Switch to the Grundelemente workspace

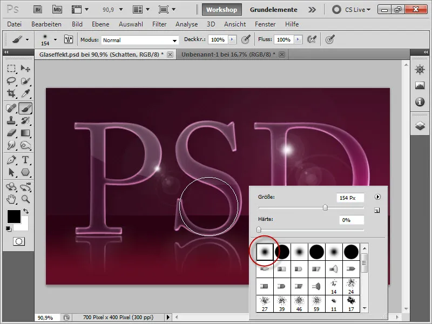pos(274,10)
